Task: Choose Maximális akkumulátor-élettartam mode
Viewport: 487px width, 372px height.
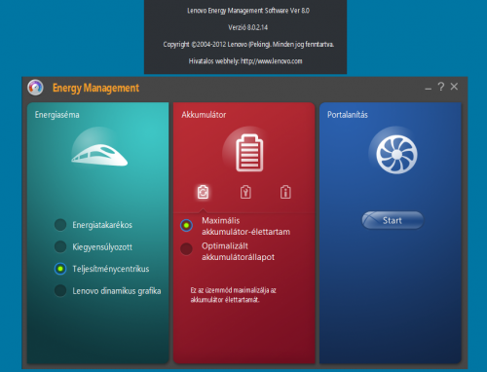Action: click(236, 226)
